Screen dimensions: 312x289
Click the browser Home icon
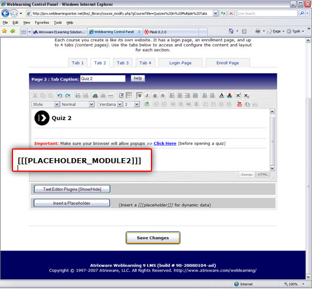pos(231,31)
